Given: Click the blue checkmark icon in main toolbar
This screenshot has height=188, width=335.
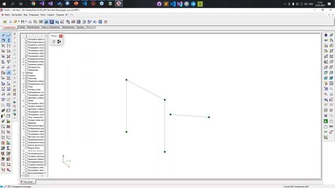Looking at the screenshot, I should pyautogui.click(x=95, y=22).
